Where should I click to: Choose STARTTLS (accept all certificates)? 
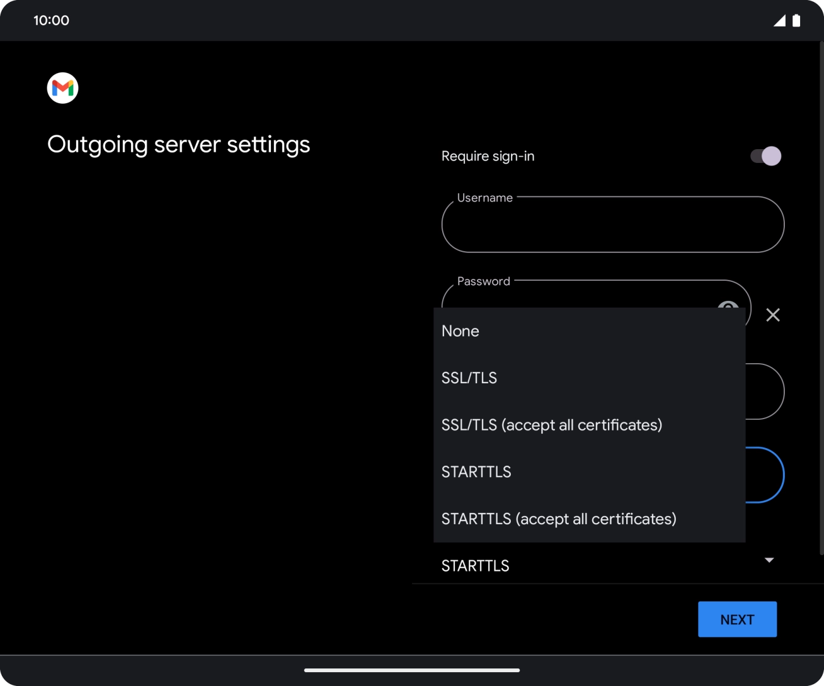[x=558, y=519]
